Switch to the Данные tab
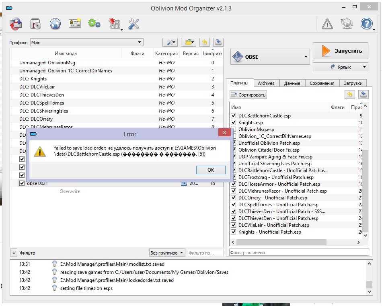This screenshot has width=382, height=306. click(x=292, y=83)
